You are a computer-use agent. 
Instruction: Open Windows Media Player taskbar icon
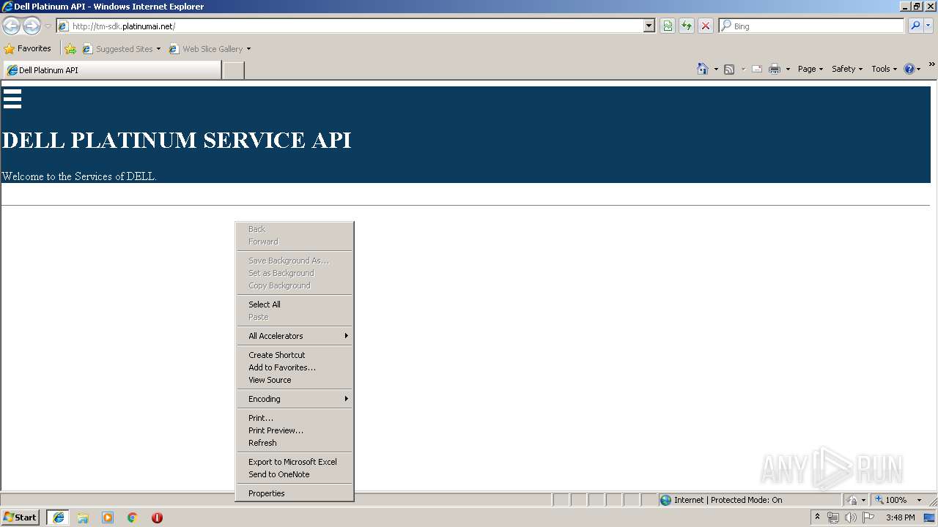click(x=108, y=517)
